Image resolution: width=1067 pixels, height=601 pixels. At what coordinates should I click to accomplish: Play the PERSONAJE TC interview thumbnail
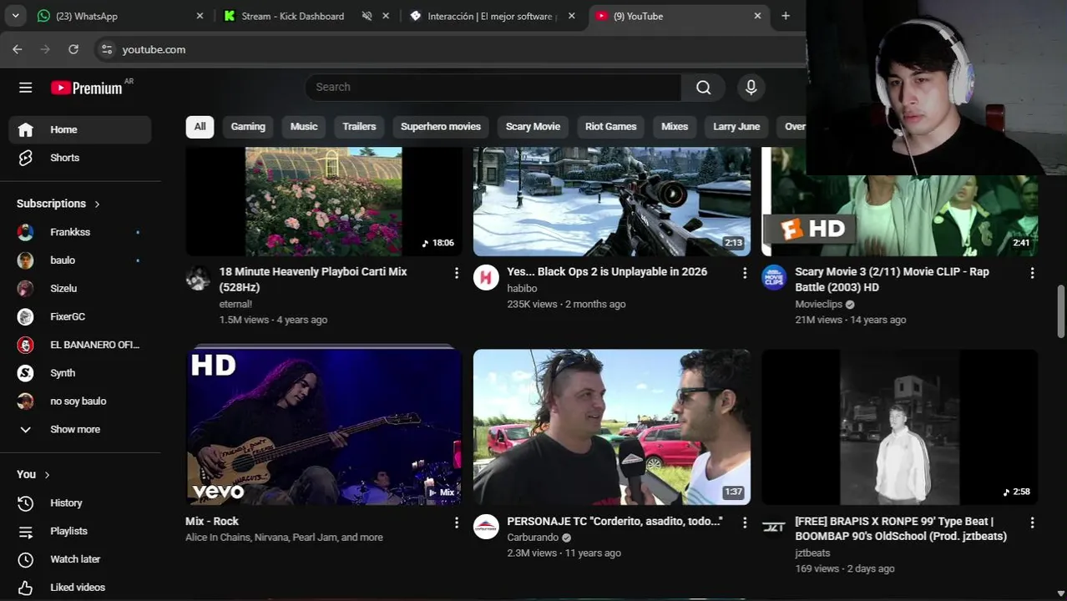click(x=612, y=427)
